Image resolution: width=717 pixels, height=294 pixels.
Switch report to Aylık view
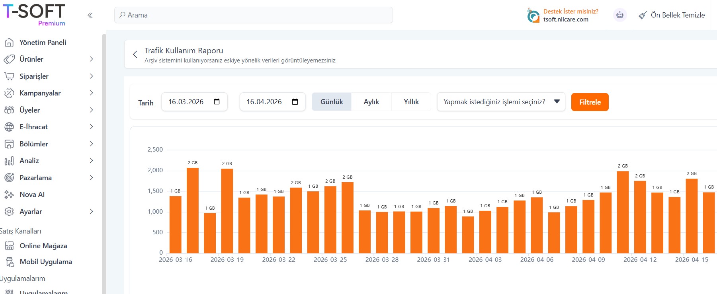point(371,102)
